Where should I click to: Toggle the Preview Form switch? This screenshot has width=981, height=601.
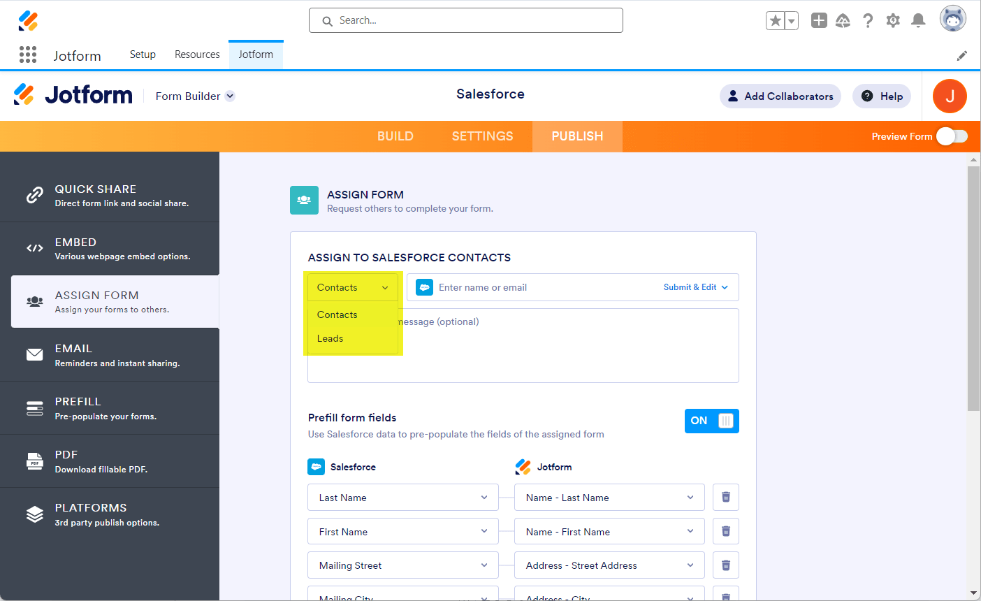[x=952, y=136]
